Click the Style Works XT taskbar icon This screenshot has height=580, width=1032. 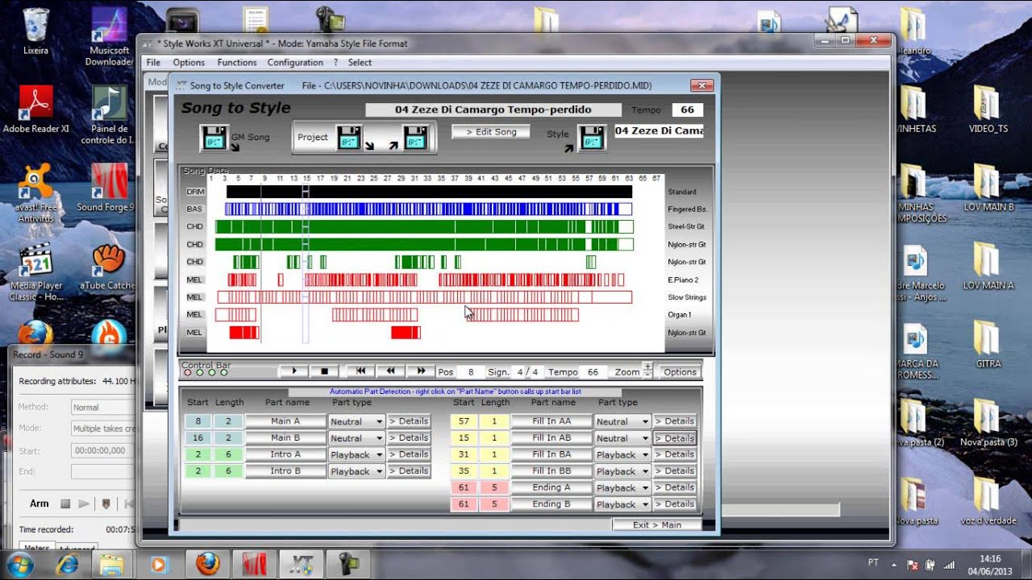[x=302, y=564]
